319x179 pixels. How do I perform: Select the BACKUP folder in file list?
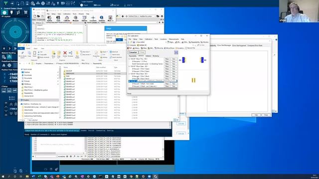[x=69, y=71]
